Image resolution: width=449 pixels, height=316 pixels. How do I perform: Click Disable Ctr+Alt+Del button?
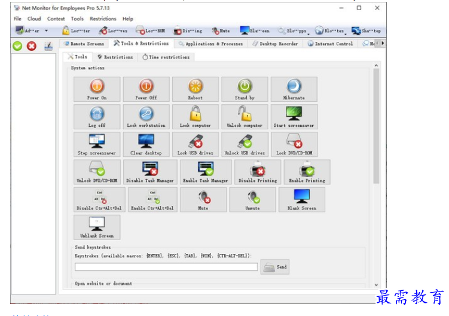99,199
